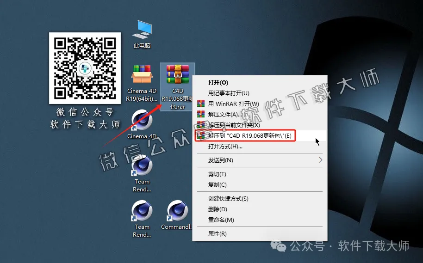Choose 打开(O) from the context menu
423x263 pixels.
tap(260, 82)
